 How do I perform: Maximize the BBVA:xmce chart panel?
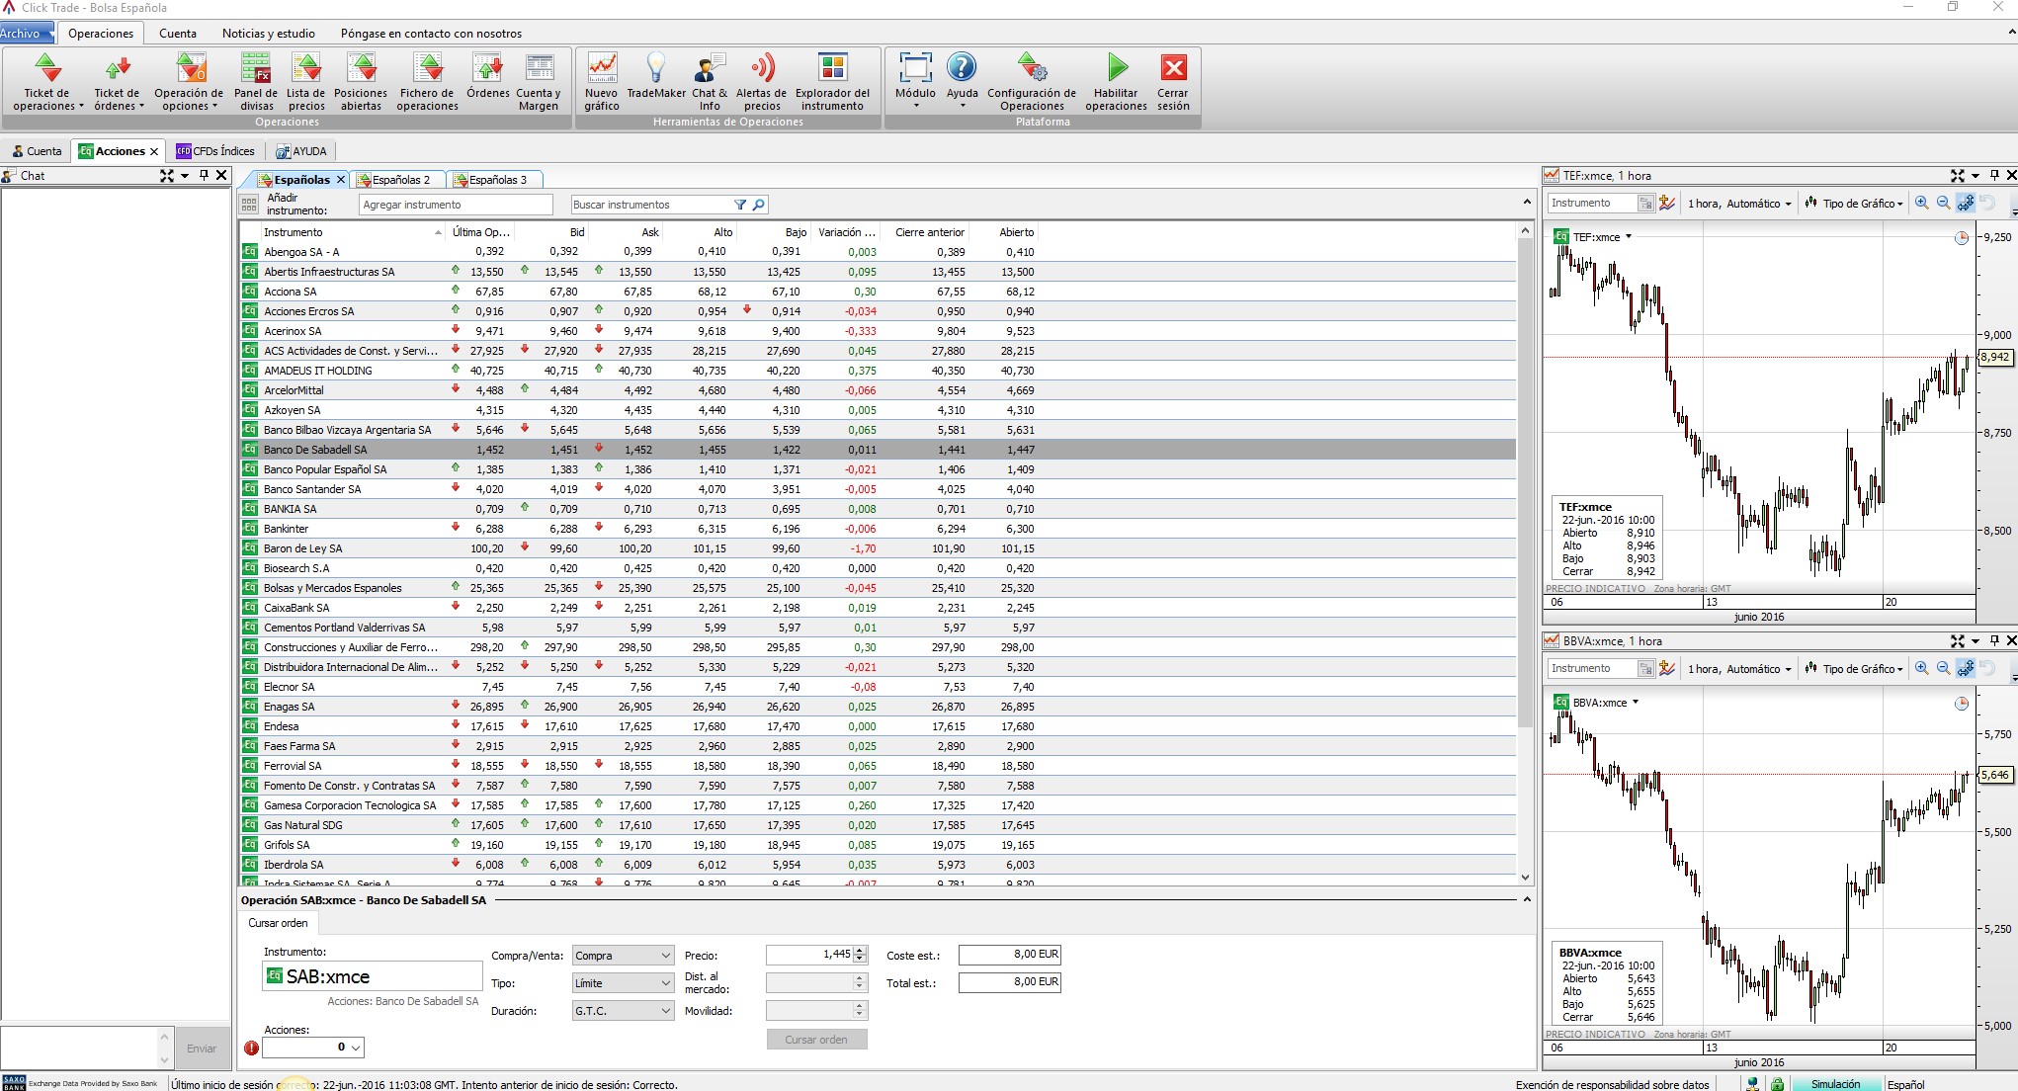click(x=1958, y=640)
